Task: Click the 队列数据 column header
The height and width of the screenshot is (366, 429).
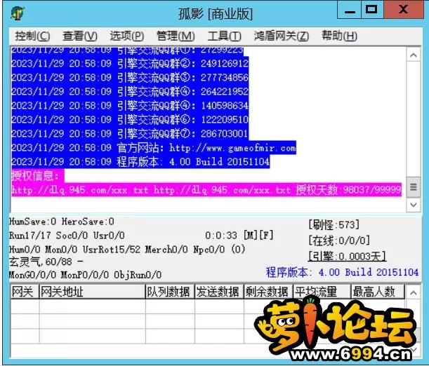Action: (170, 292)
